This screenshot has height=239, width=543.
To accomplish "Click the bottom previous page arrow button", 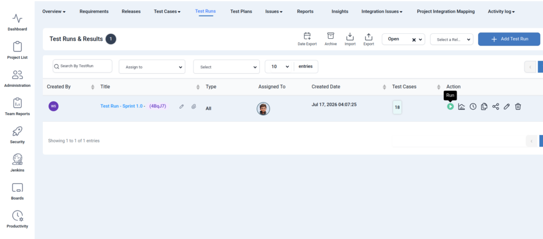I will (531, 141).
